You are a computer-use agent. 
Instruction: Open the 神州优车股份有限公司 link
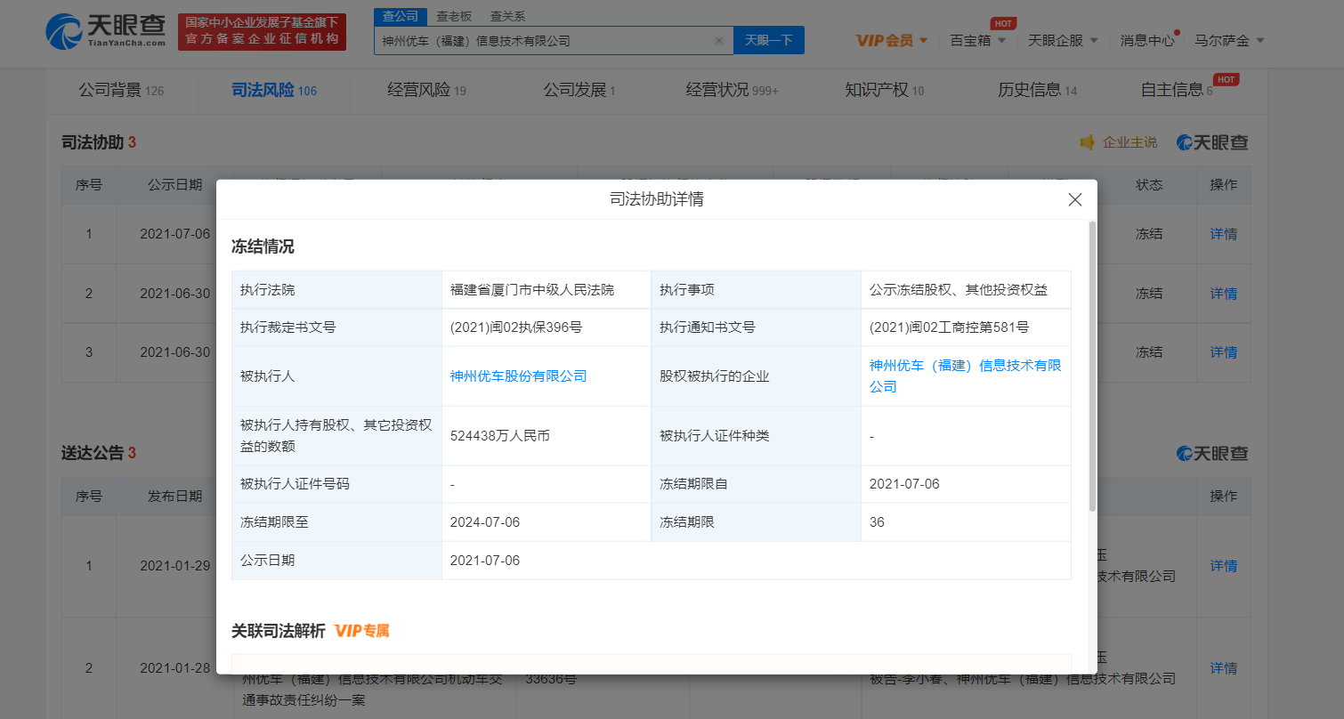pos(518,376)
